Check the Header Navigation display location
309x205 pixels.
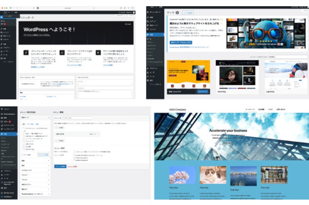coord(74,155)
